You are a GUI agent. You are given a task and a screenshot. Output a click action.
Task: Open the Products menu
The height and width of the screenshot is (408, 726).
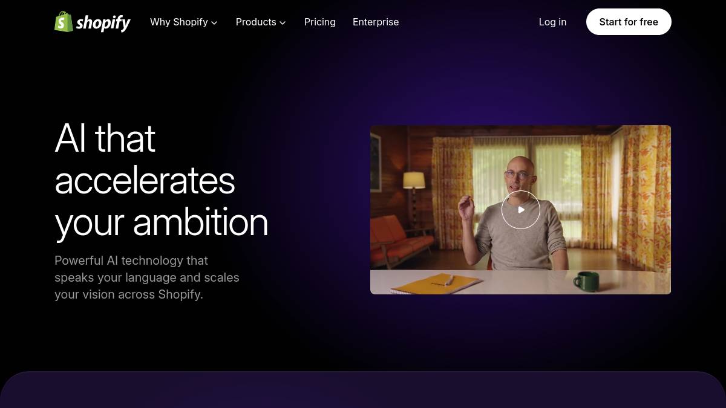click(x=255, y=22)
